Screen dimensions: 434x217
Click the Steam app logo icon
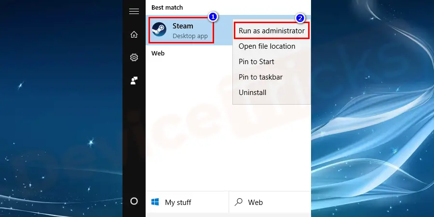coord(159,29)
